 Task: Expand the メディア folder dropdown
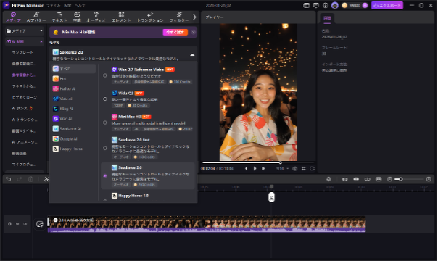(x=25, y=31)
